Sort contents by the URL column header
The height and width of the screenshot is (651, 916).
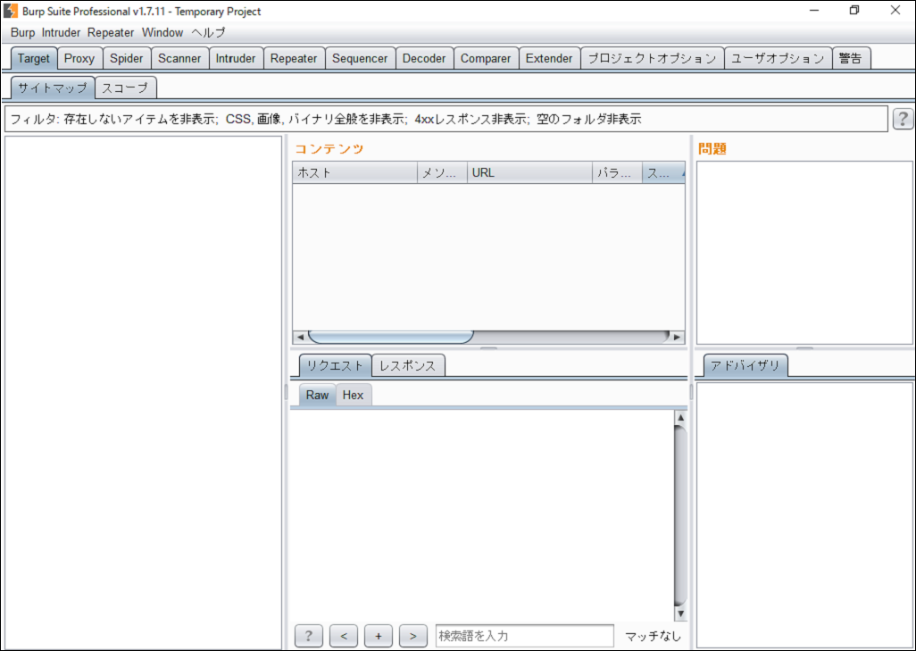(529, 173)
